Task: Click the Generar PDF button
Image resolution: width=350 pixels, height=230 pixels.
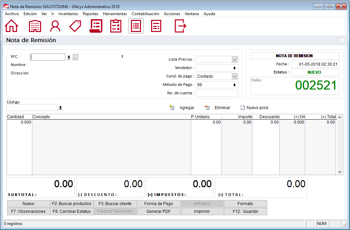Action: [159, 211]
